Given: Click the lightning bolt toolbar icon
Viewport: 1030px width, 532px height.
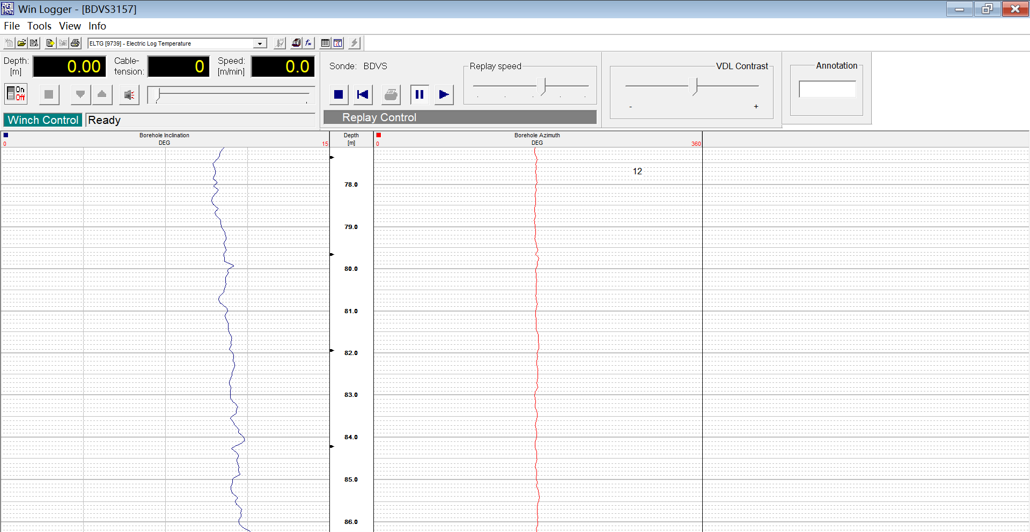Looking at the screenshot, I should tap(354, 43).
